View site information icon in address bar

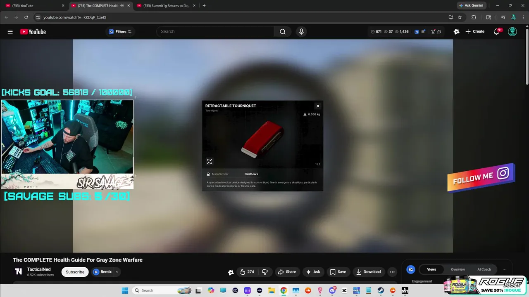point(38,17)
